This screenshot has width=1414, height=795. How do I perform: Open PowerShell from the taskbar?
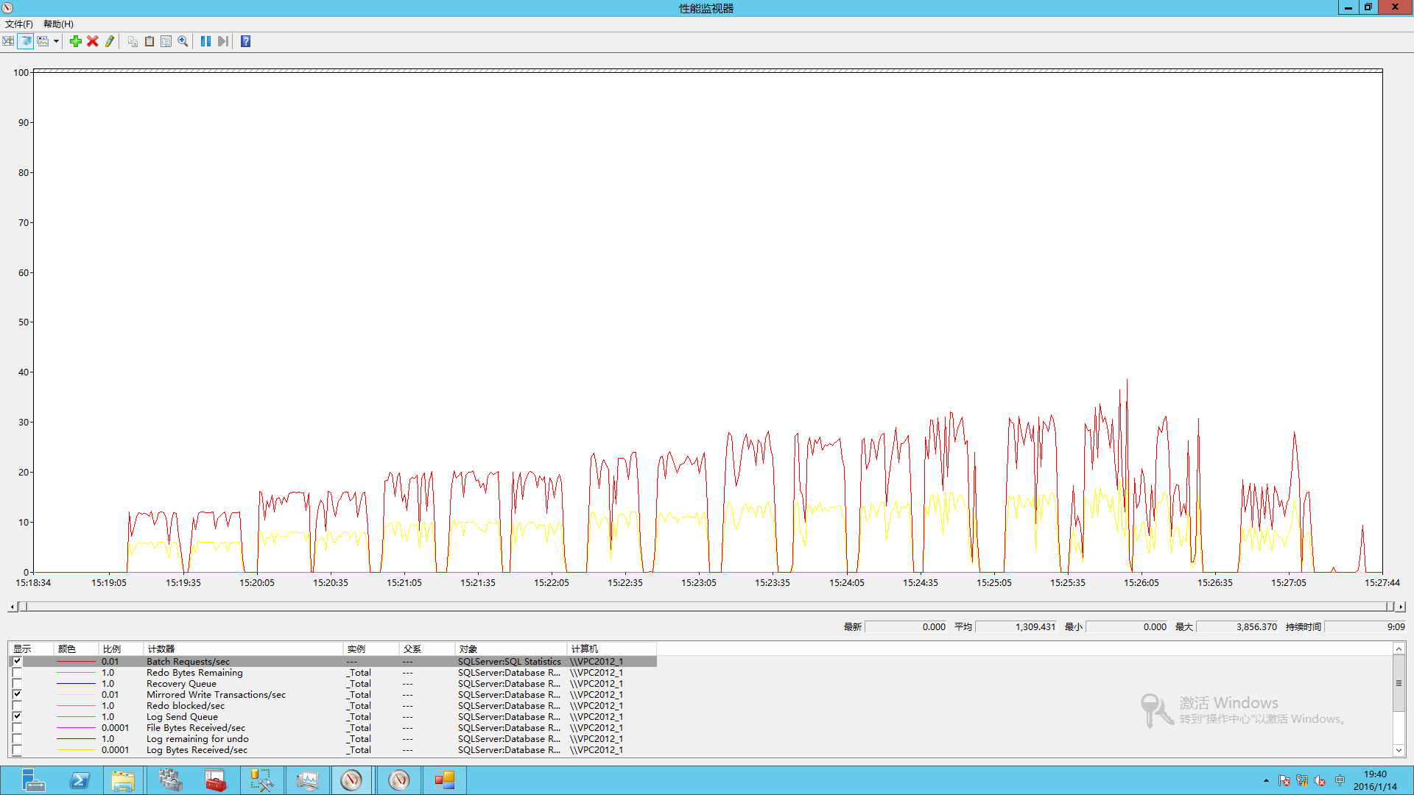[79, 780]
